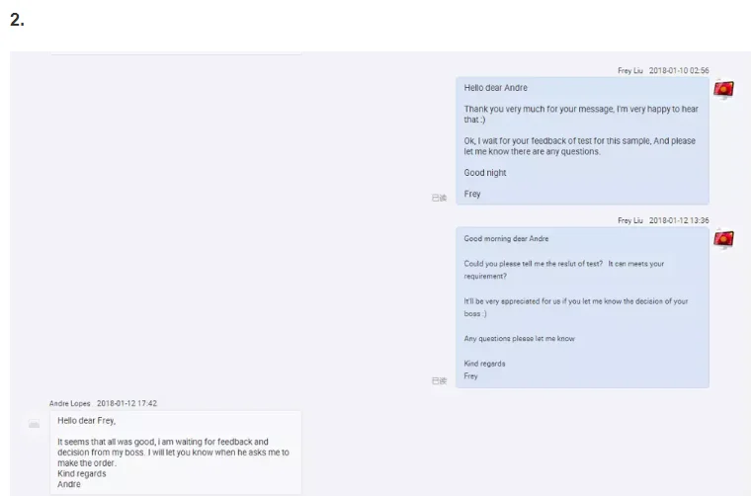The width and height of the screenshot is (752, 496).
Task: Open Andre Lopes' grey profile avatar
Action: coord(35,424)
